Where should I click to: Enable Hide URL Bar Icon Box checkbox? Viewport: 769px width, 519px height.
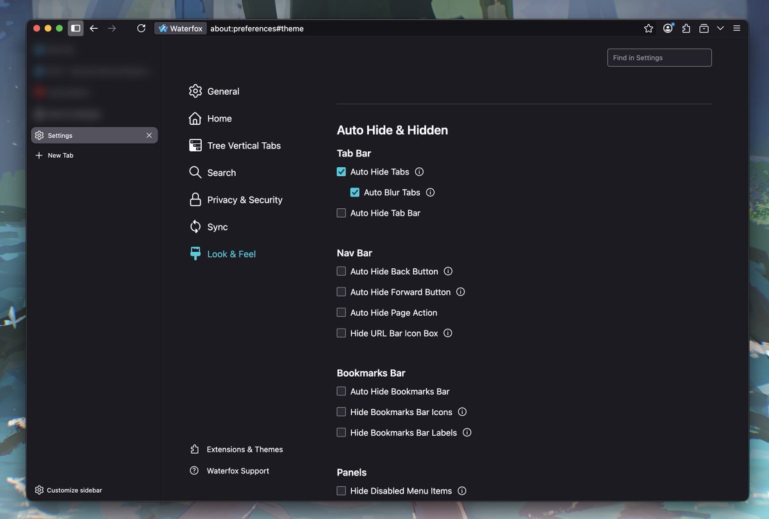(x=342, y=333)
